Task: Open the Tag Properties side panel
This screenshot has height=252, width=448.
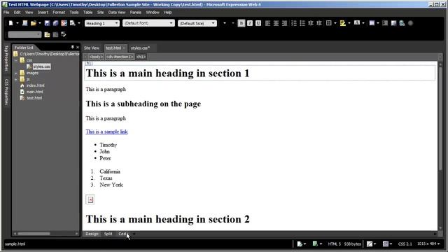Action: click(6, 58)
